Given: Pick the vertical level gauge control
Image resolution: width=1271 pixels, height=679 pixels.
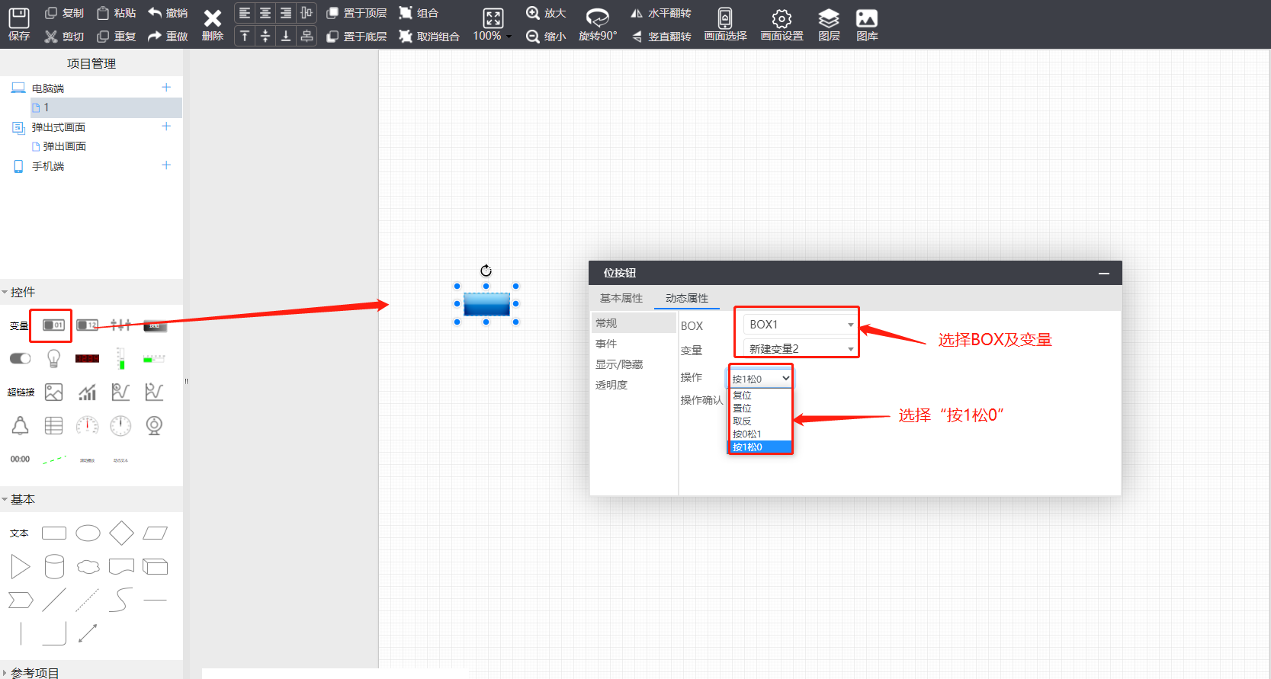Looking at the screenshot, I should point(120,358).
